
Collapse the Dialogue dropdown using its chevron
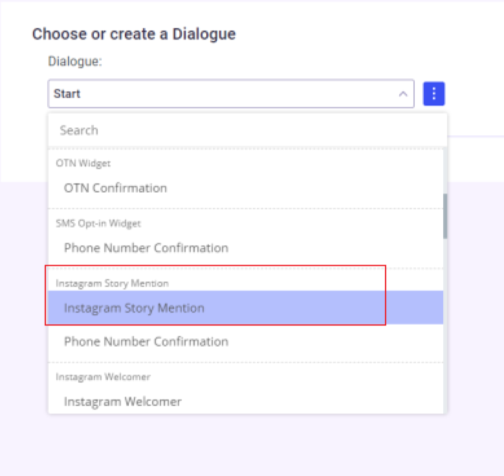coord(403,94)
